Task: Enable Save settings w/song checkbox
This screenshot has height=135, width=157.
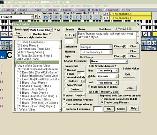Action: tap(64, 104)
